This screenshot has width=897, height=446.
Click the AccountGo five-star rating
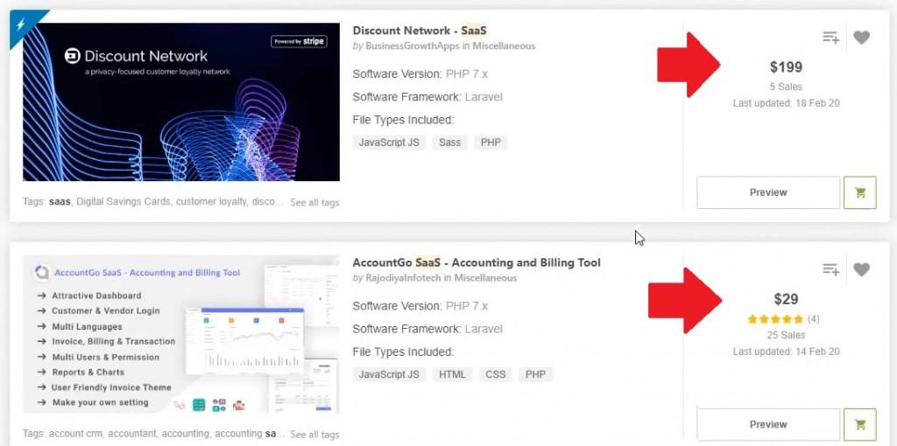775,319
